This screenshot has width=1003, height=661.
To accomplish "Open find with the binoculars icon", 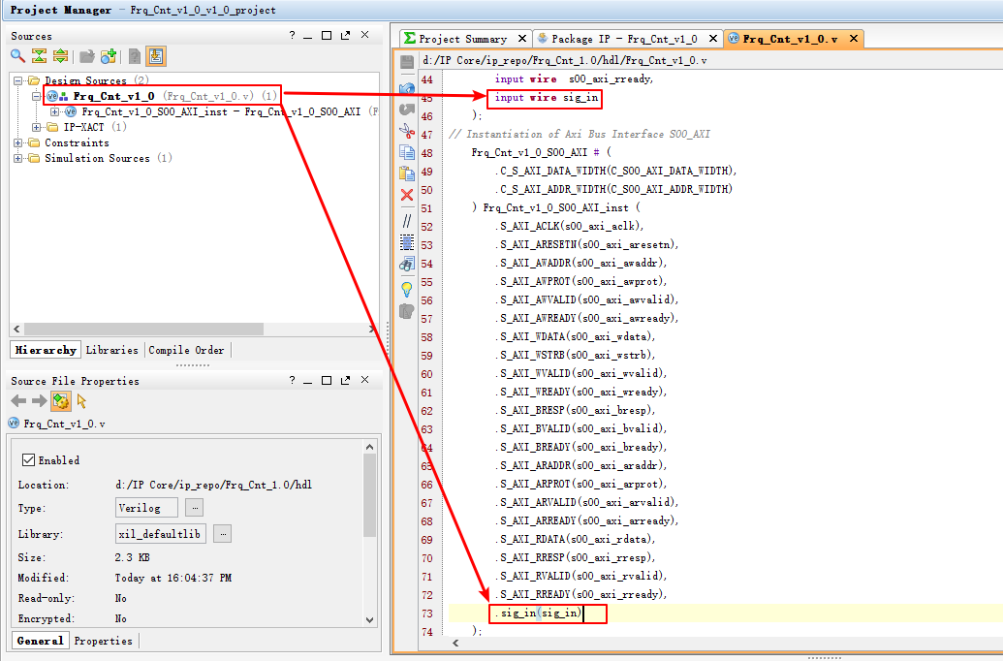I will 407,264.
